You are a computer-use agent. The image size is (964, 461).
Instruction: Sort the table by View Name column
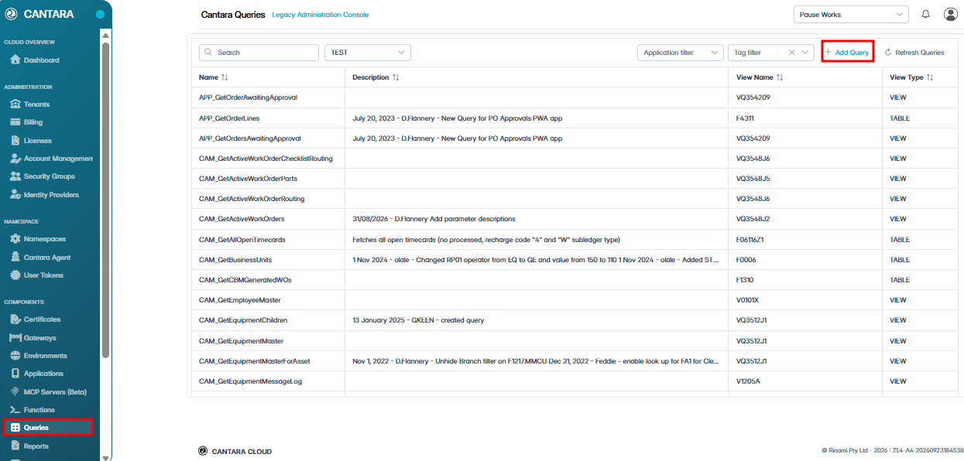(x=780, y=77)
